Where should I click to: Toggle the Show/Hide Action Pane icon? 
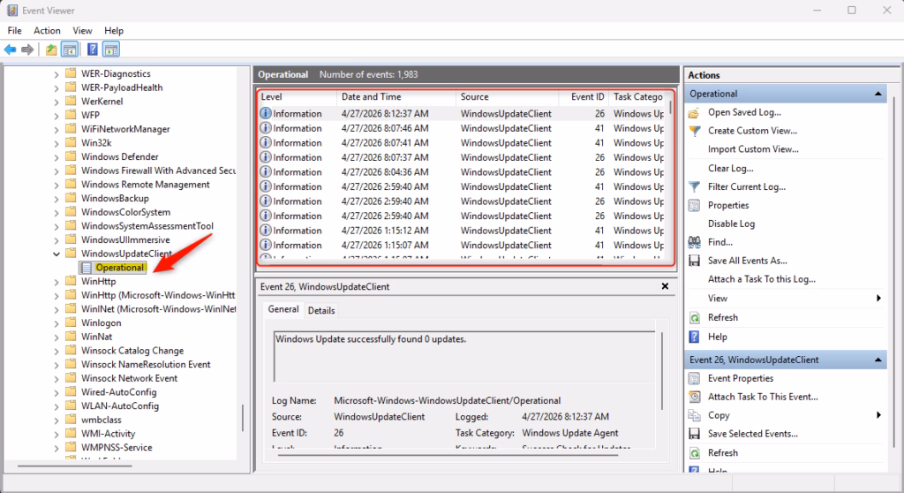coord(110,49)
